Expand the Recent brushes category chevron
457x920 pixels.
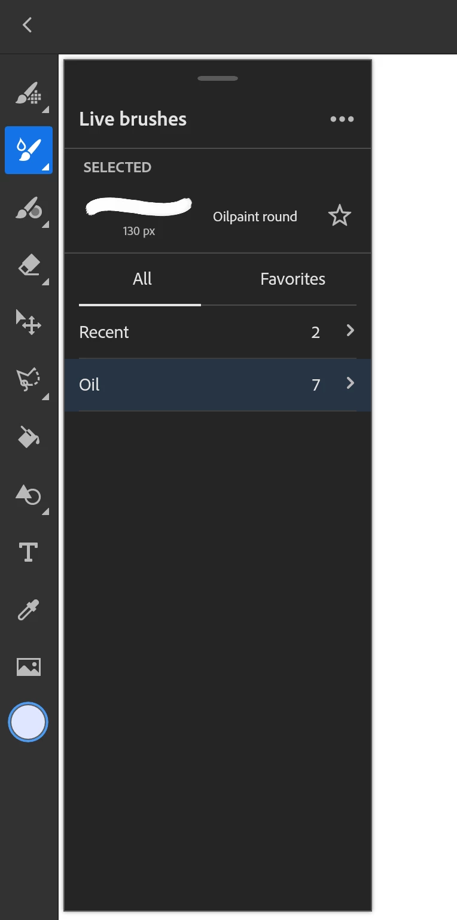click(x=351, y=331)
